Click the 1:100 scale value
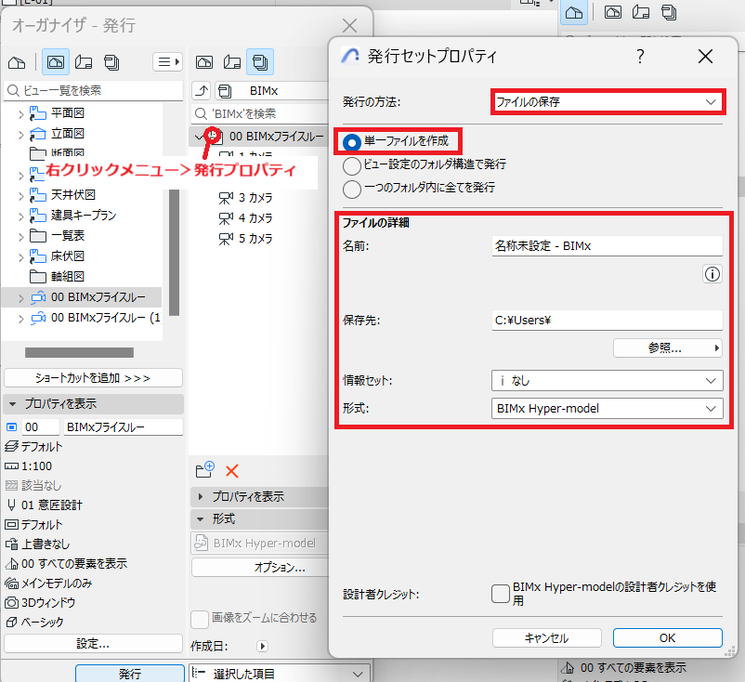The height and width of the screenshot is (682, 745). tap(36, 466)
